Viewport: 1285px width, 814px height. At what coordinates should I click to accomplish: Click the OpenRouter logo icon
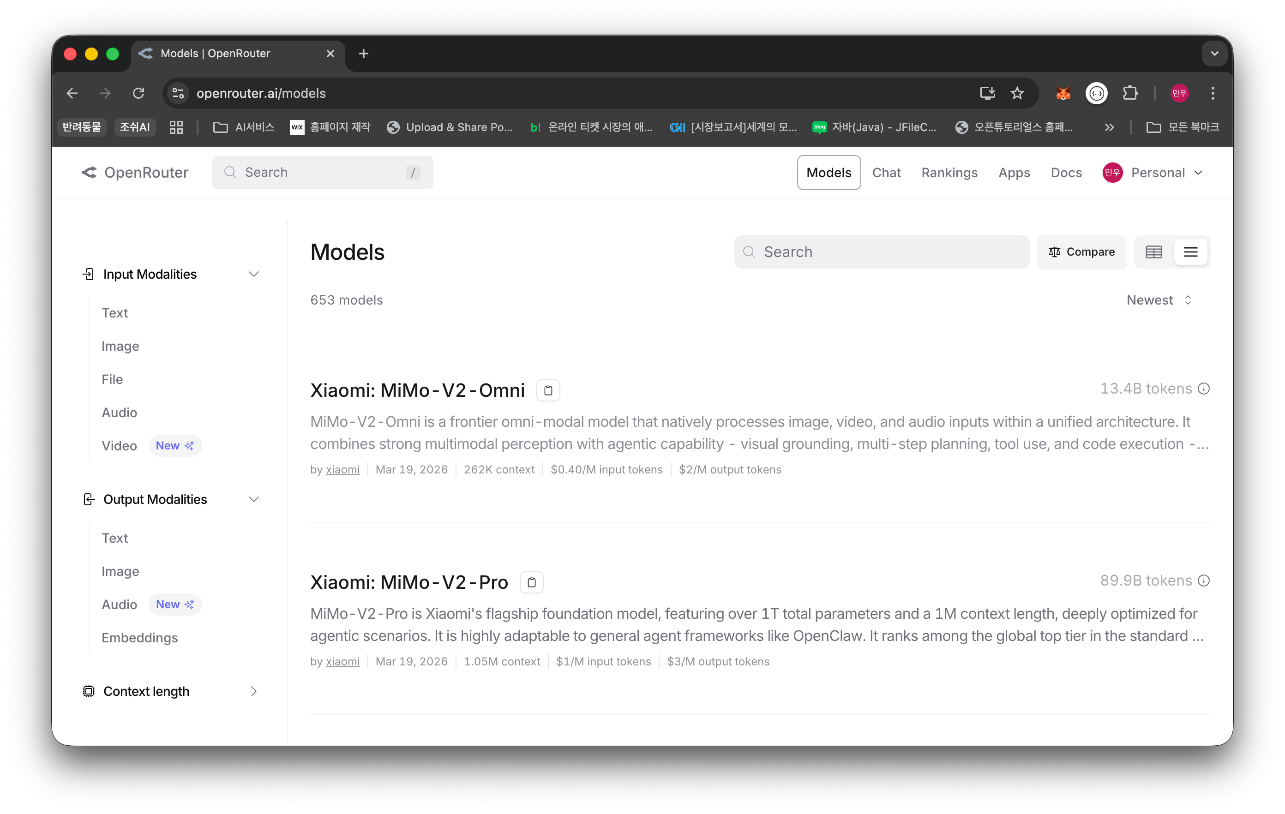pos(89,172)
